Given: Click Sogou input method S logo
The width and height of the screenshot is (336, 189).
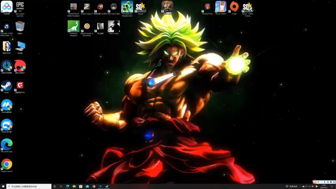Looking at the screenshot, I should coord(314,182).
